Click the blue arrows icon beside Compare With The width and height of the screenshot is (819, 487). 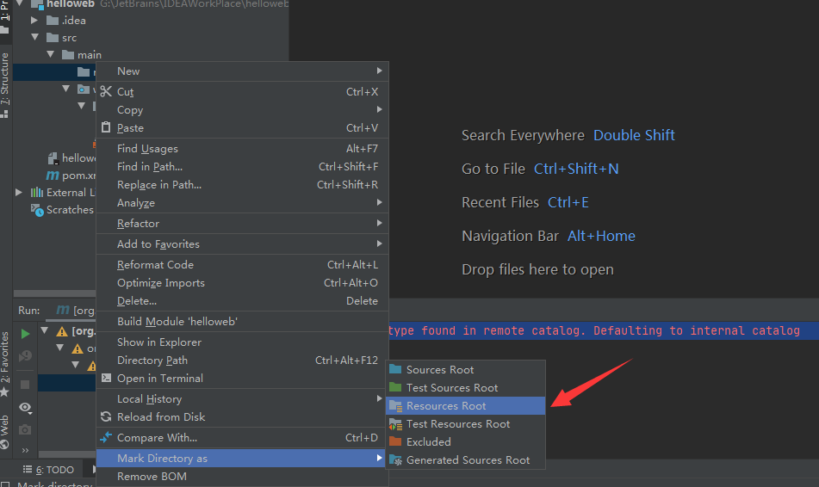tap(106, 437)
